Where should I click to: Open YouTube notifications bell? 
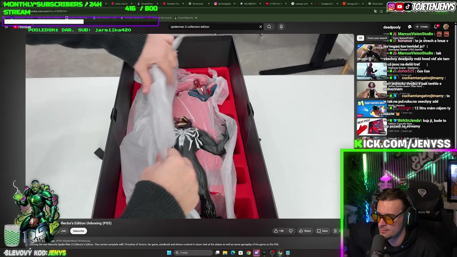tap(436, 27)
